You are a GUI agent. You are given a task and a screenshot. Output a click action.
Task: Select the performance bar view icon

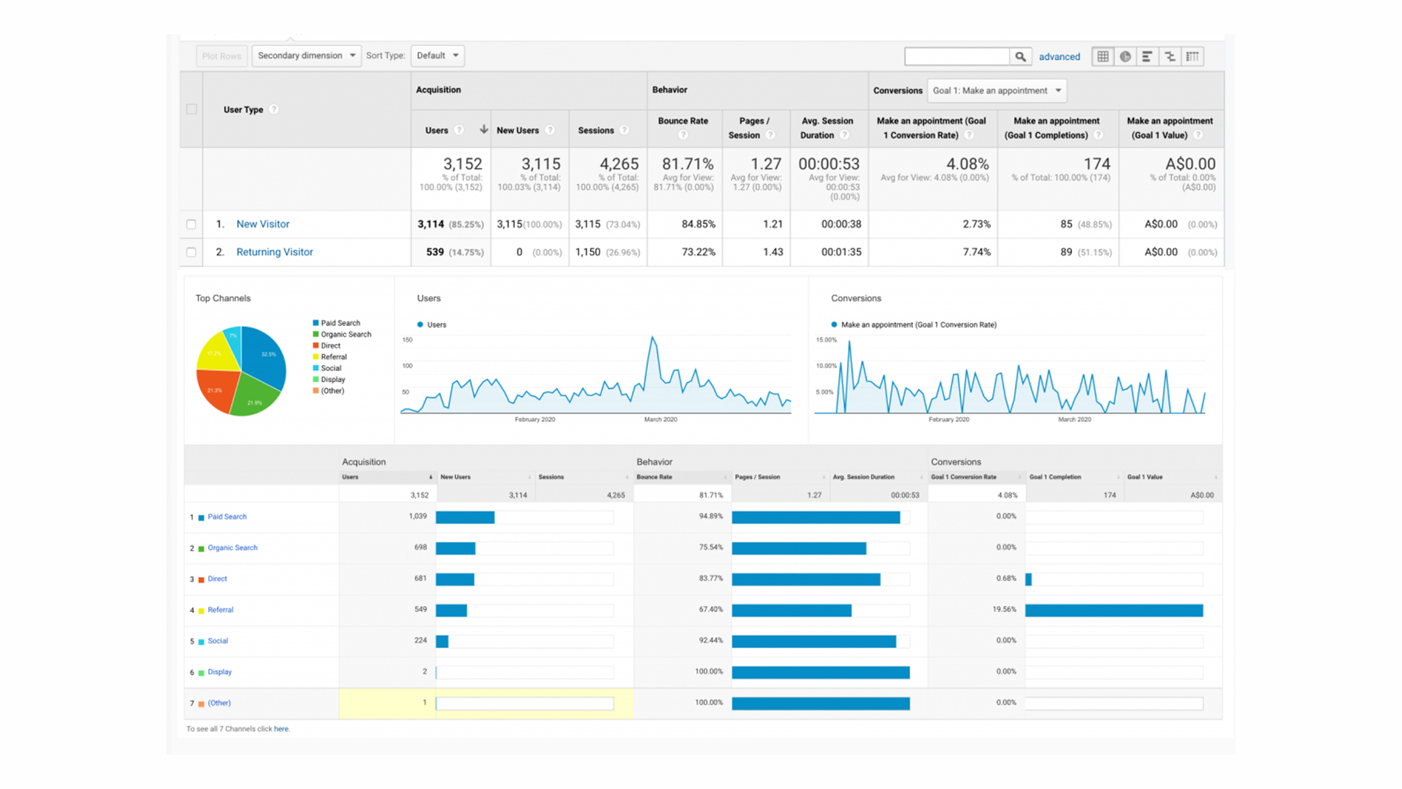pyautogui.click(x=1147, y=56)
